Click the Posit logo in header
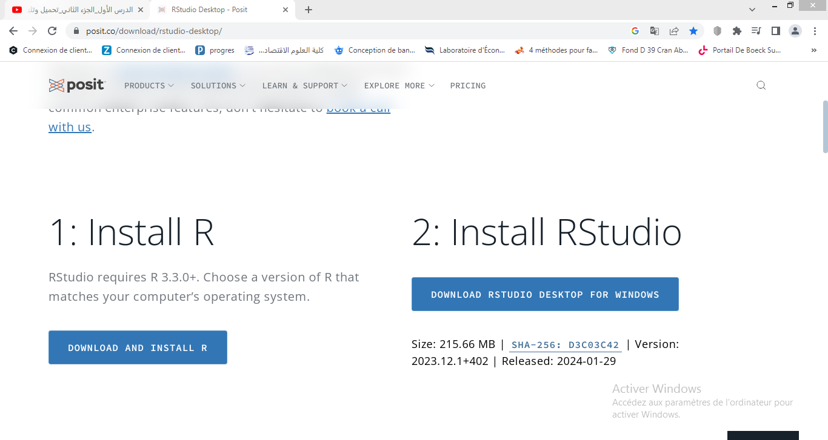828x440 pixels. click(77, 85)
